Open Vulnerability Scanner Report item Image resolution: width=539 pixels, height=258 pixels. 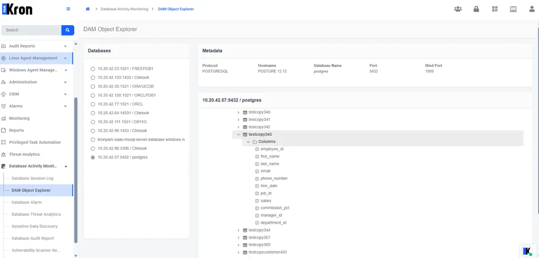36,251
